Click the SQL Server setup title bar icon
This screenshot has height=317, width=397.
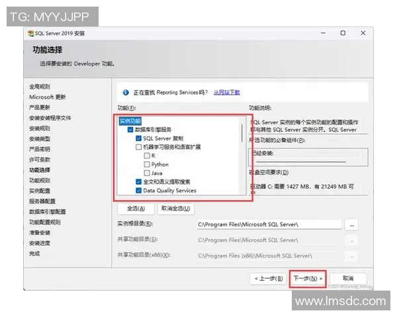coord(30,34)
